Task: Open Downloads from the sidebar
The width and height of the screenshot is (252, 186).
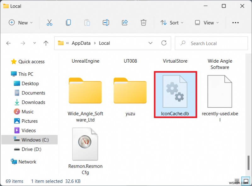Action: [32, 102]
